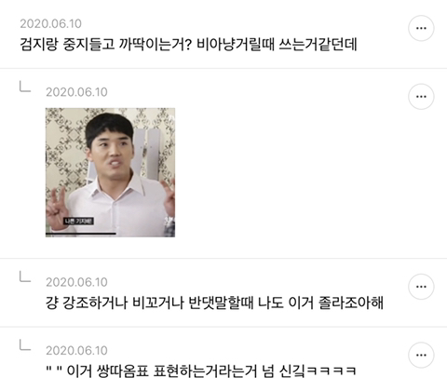Click the man's raised left-side hand in GIF
Viewport: 447px width, 391px height.
(58, 208)
